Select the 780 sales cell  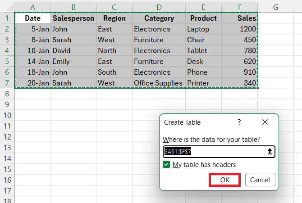pyautogui.click(x=240, y=50)
